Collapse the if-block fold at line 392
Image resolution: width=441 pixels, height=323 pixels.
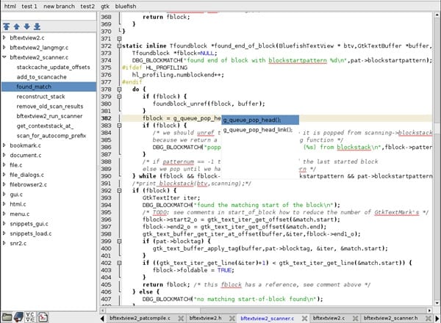119,191
